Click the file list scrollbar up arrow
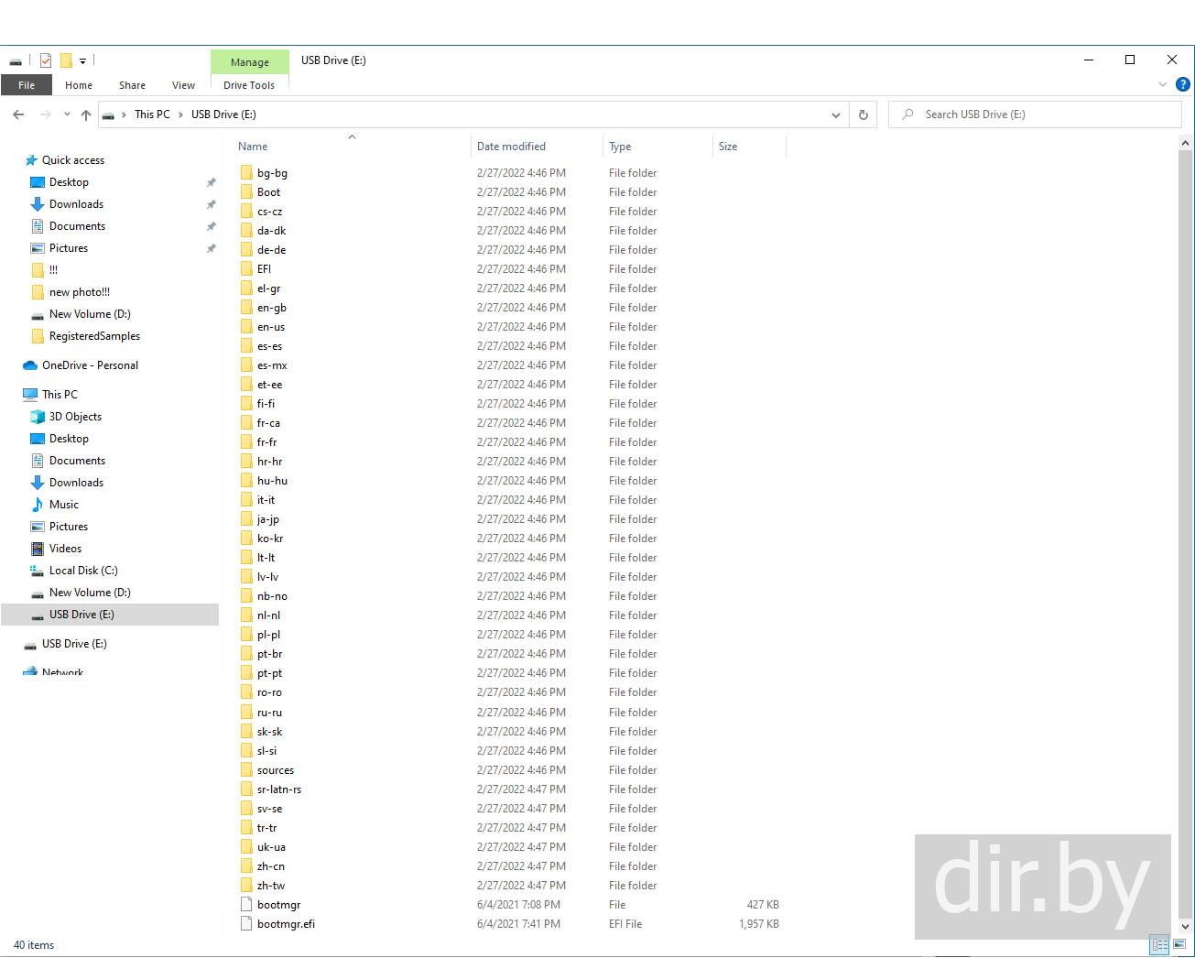1195x958 pixels. point(1186,144)
